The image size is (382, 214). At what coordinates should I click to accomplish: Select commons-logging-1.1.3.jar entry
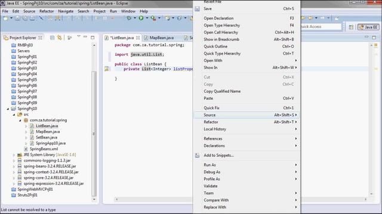[x=47, y=160]
